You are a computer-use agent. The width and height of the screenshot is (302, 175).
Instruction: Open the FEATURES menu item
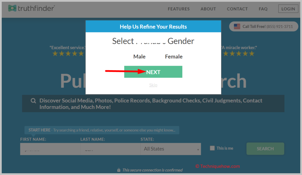(178, 9)
